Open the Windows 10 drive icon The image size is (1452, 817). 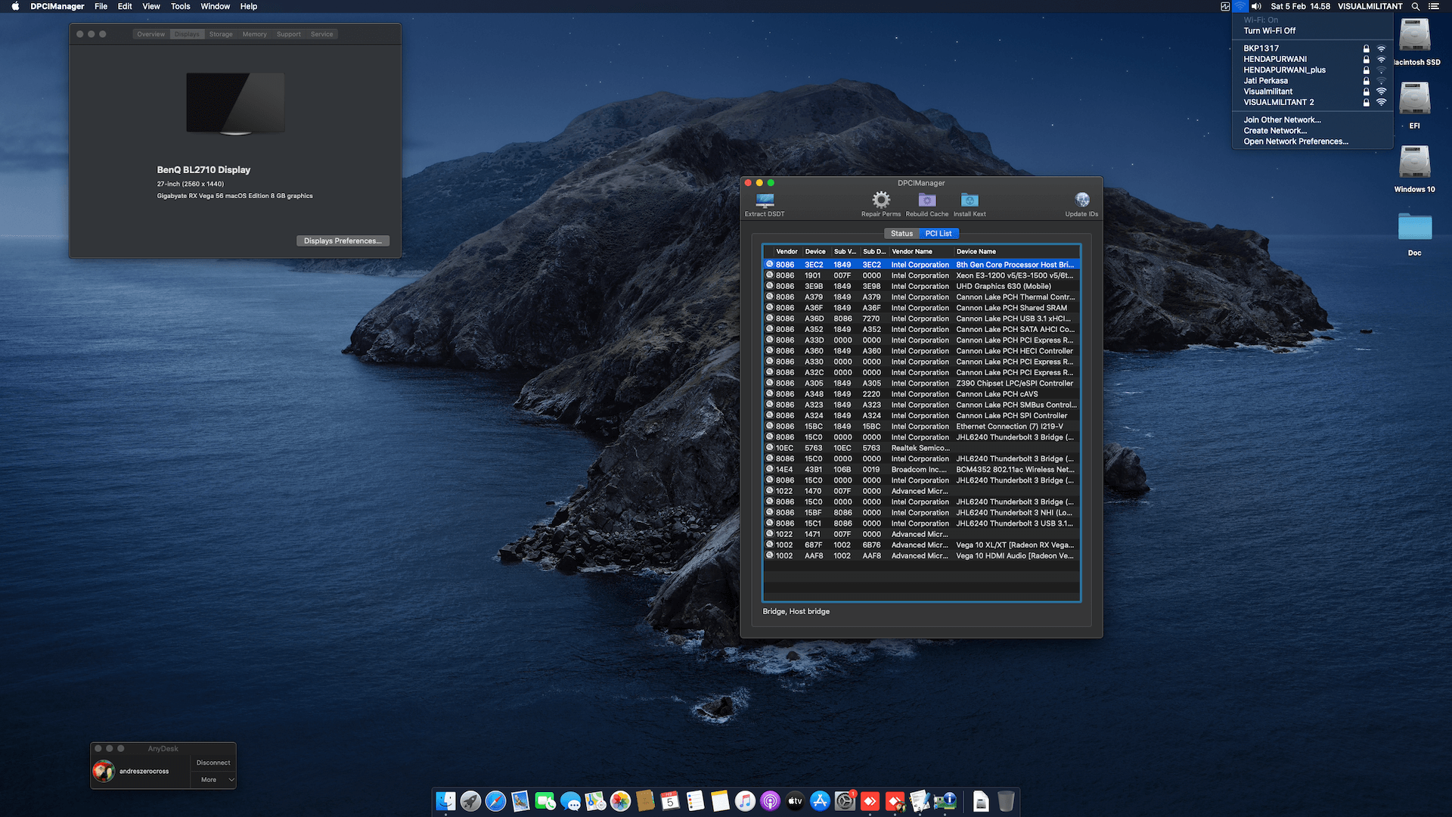click(1414, 163)
